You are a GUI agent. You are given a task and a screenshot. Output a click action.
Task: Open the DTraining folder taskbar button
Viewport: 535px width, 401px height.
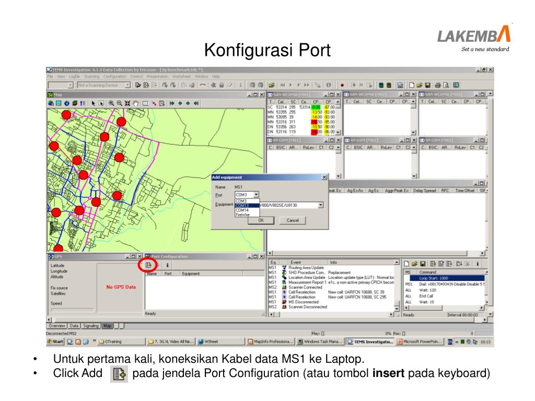[x=121, y=341]
